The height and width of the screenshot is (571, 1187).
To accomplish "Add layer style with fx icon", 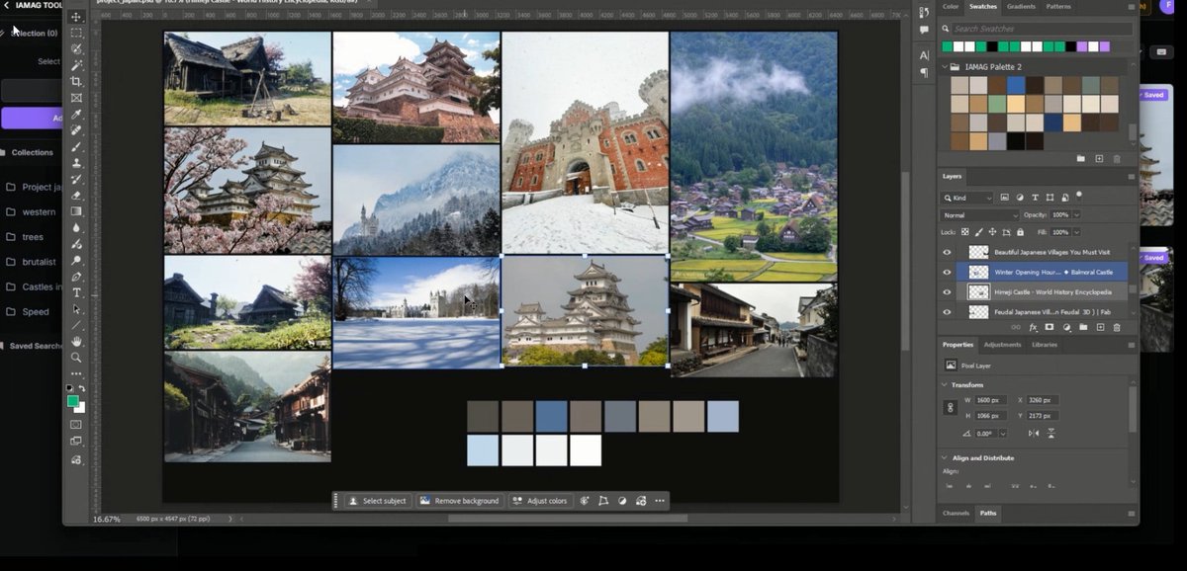I will [1033, 327].
